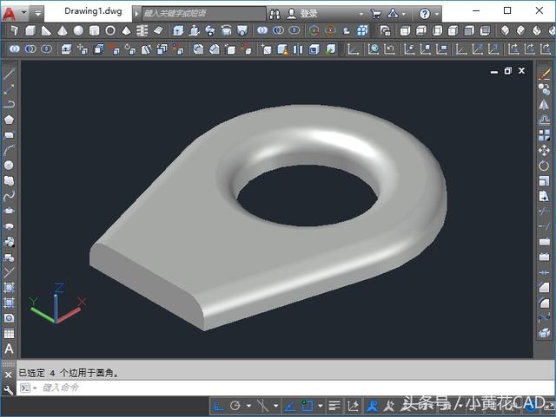The image size is (556, 417).
Task: Select the Line tool in left toolbar
Action: [x=10, y=74]
